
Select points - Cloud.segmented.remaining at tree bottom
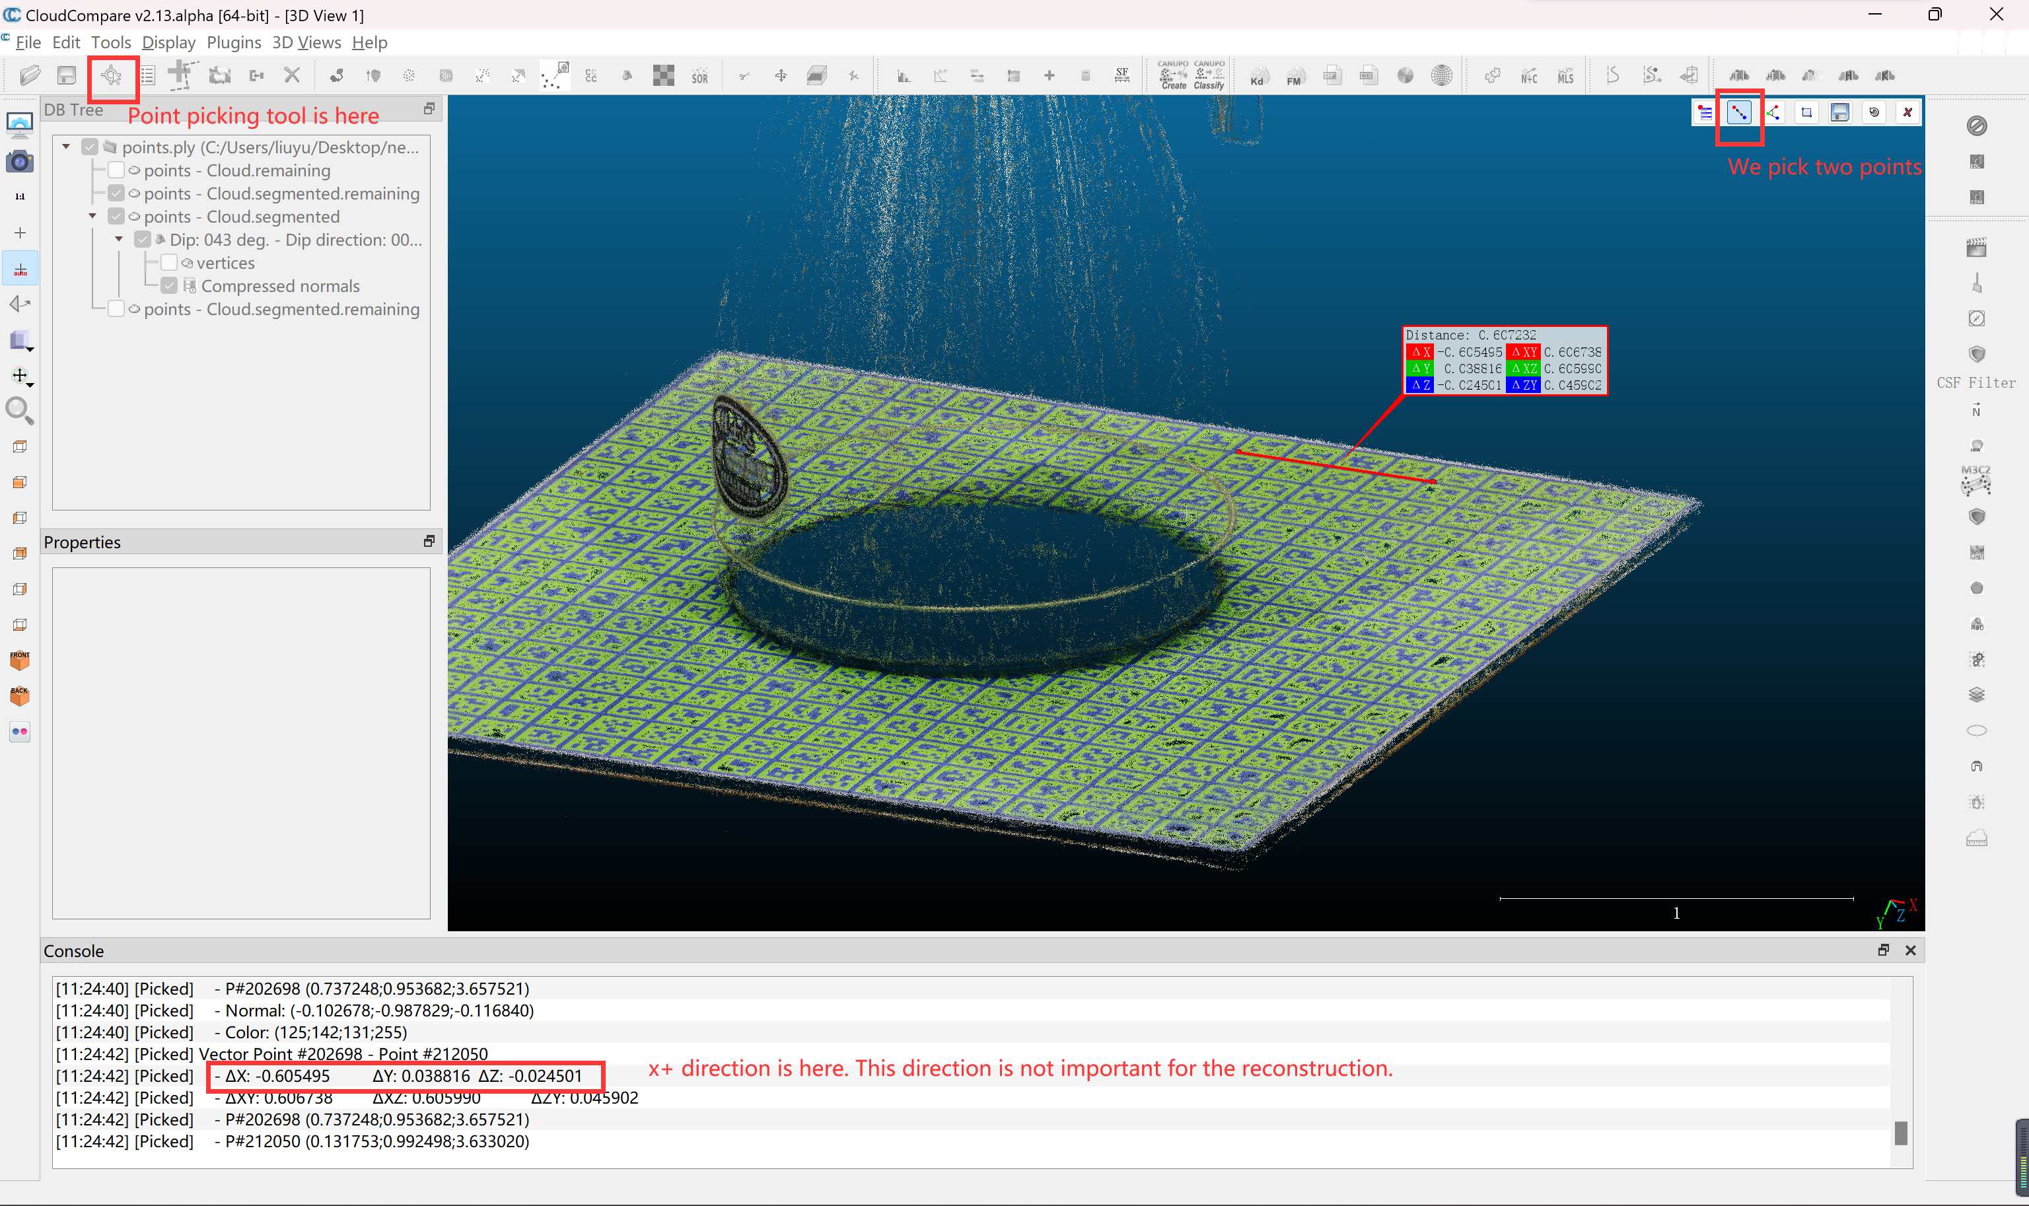click(x=281, y=310)
